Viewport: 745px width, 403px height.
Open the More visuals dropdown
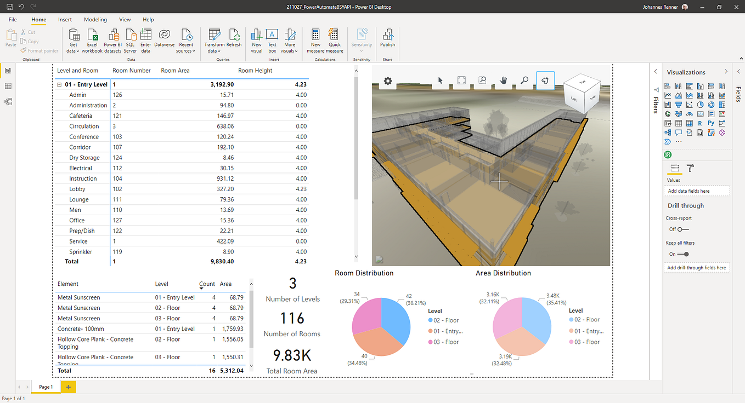(x=289, y=41)
